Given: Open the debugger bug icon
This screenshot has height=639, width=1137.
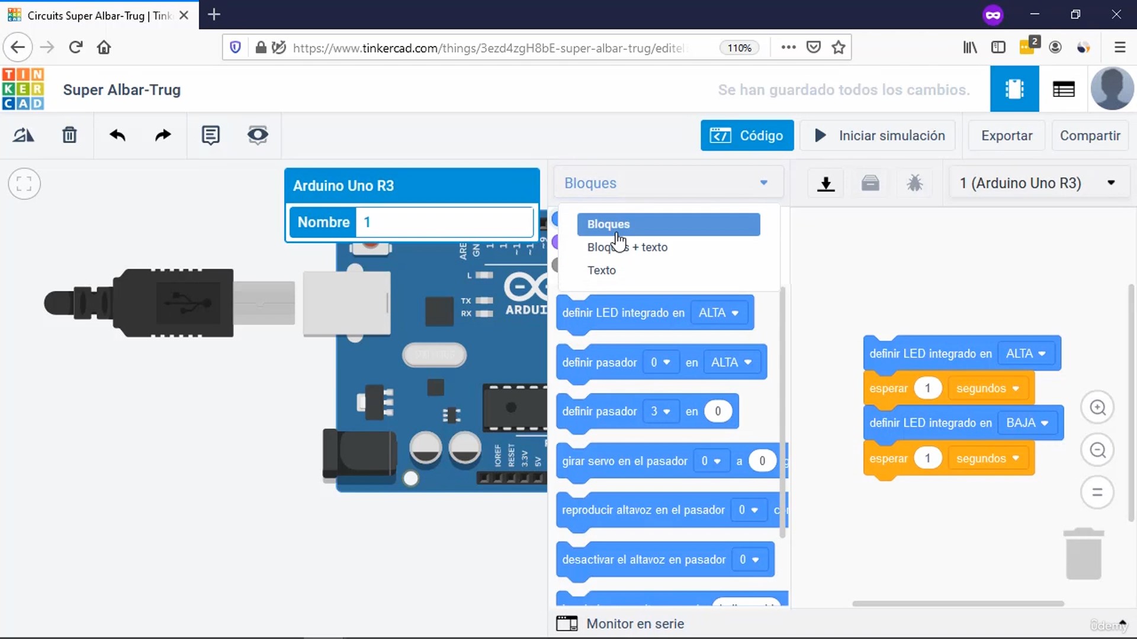Looking at the screenshot, I should 915,183.
